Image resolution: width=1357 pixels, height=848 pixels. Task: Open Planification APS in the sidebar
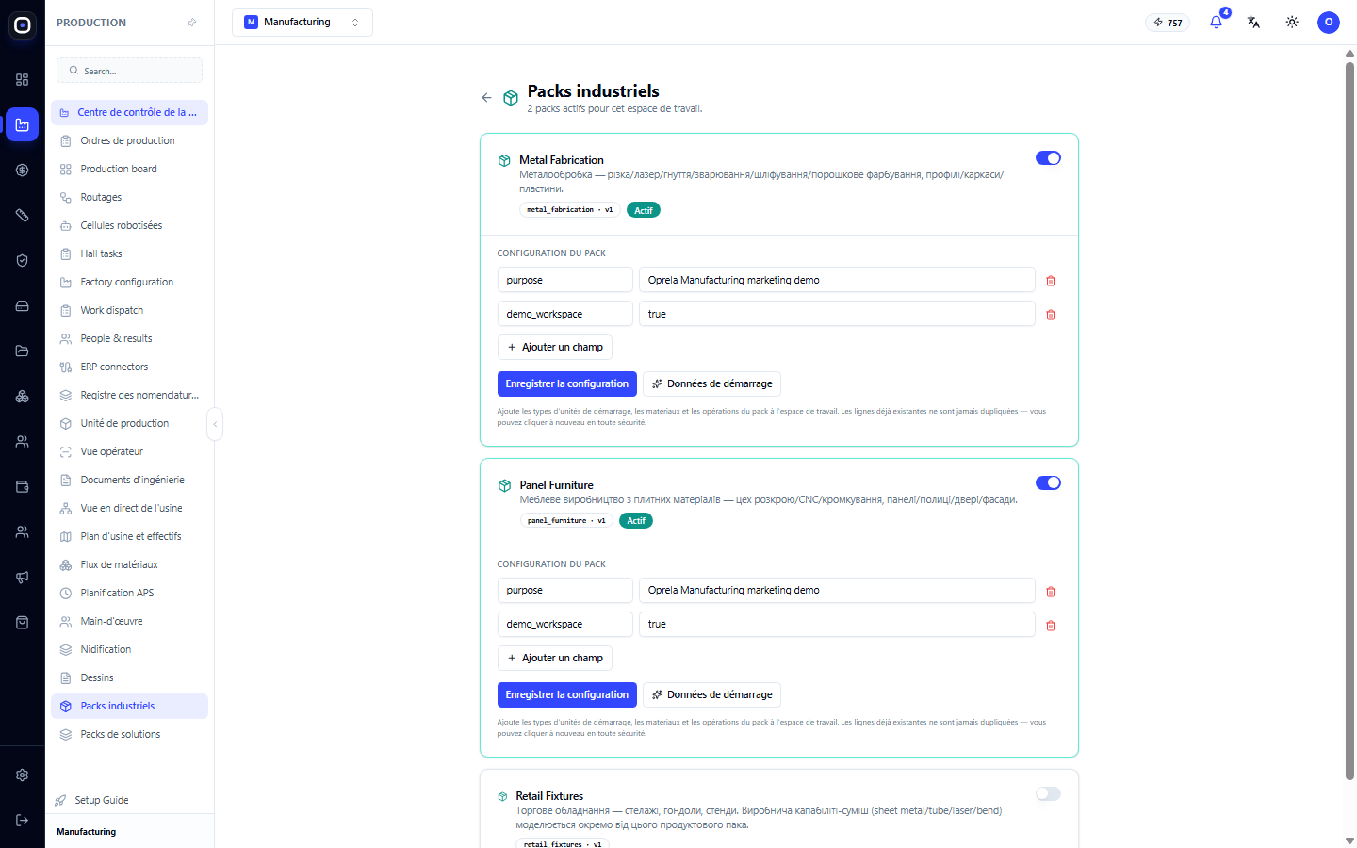[x=129, y=593]
